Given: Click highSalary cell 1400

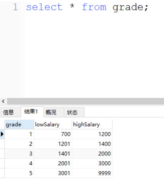Looking at the screenshot, I should [92, 144].
